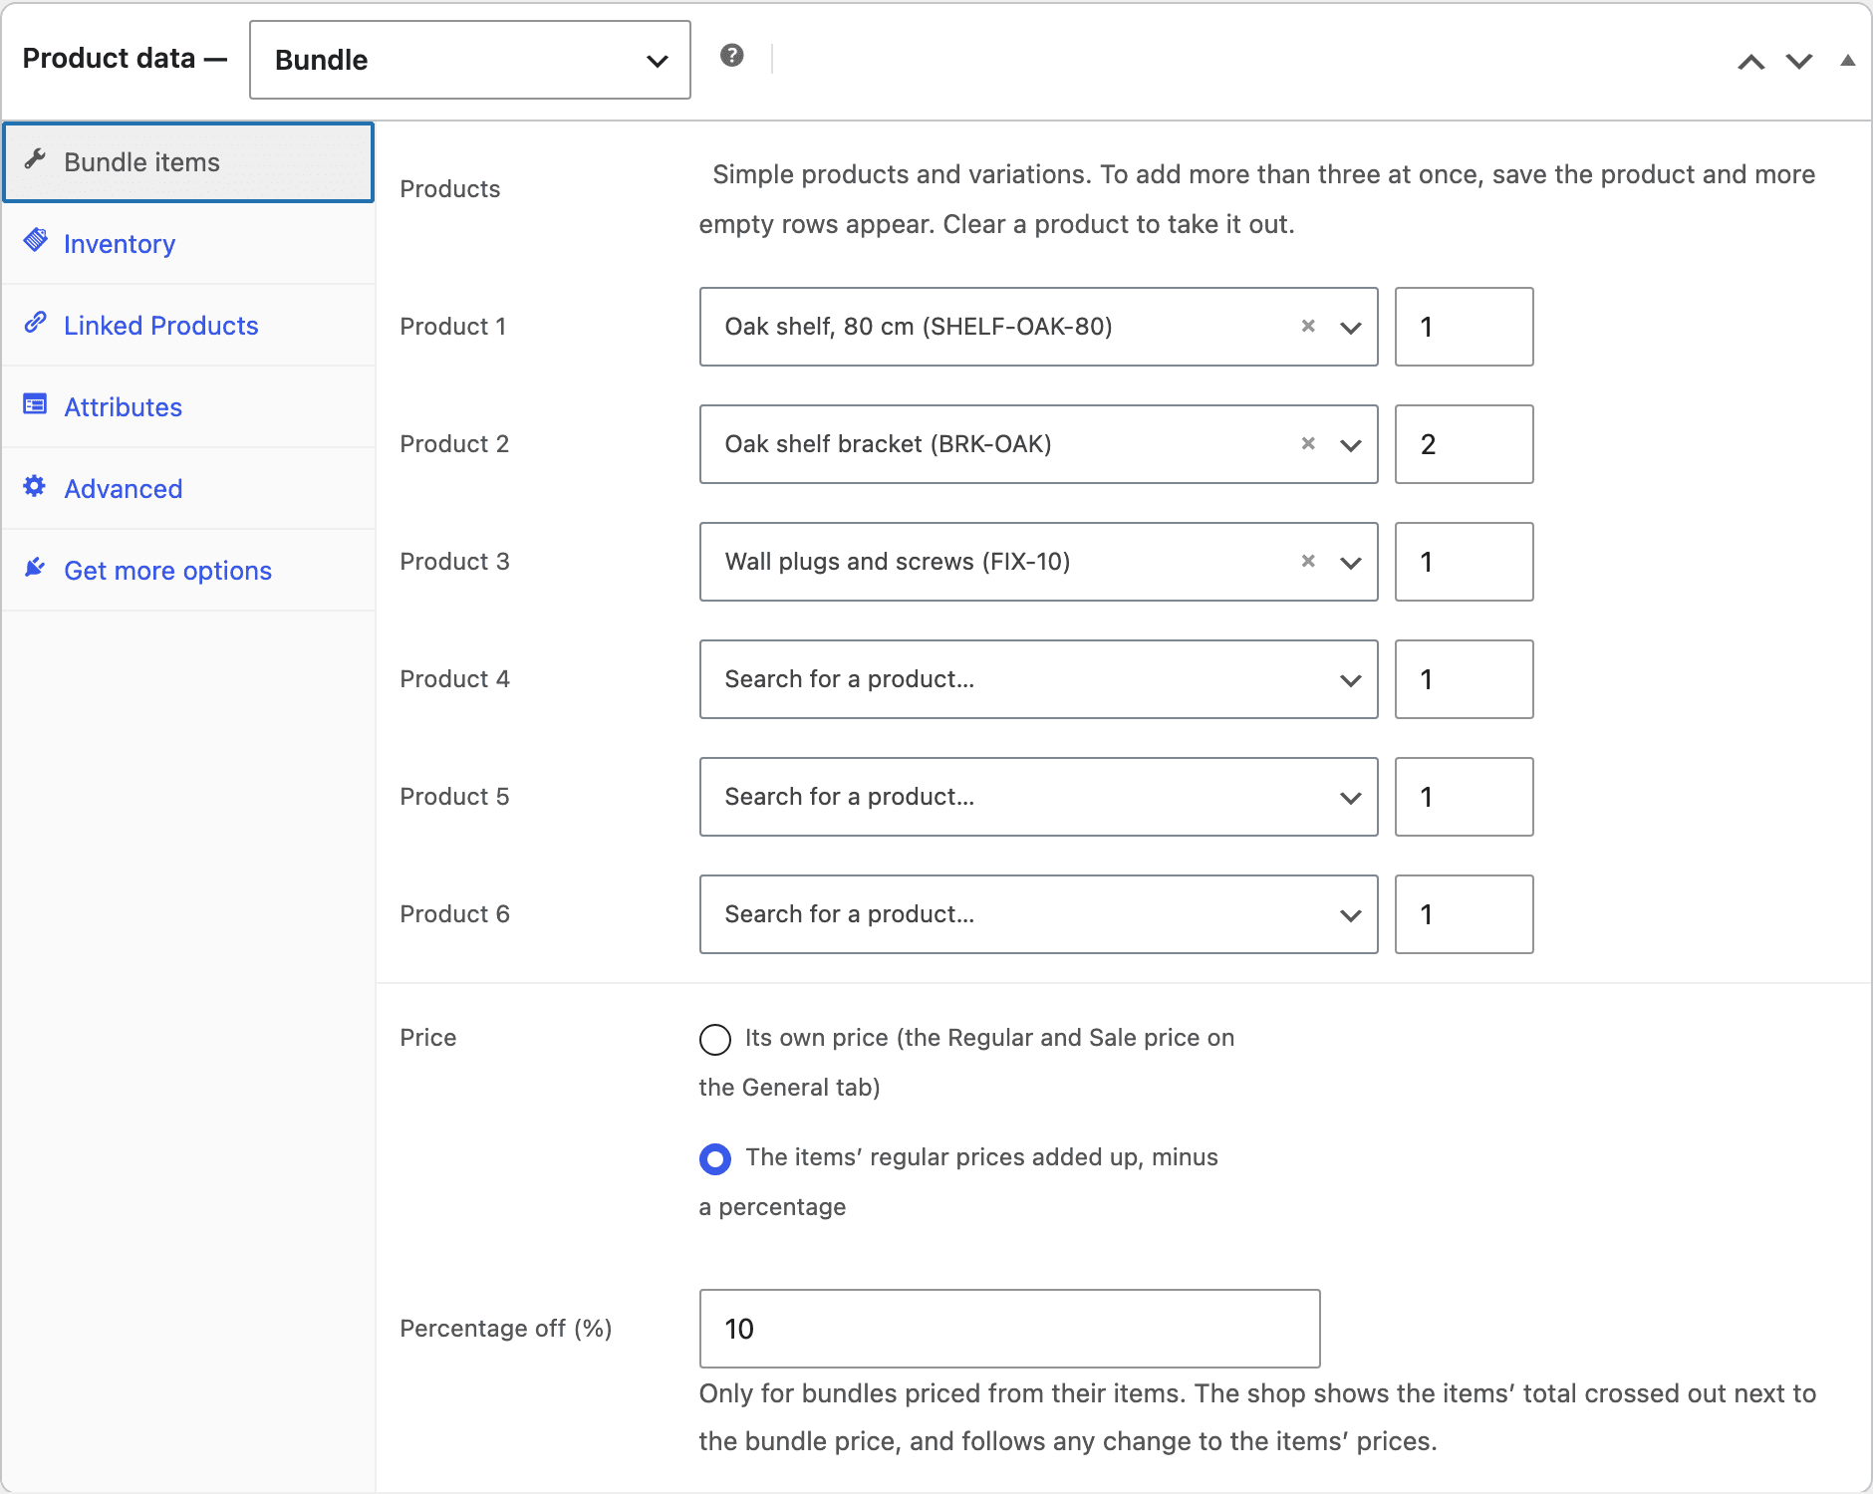This screenshot has width=1873, height=1494.
Task: Select items' regular prices minus percentage radio
Action: pyautogui.click(x=715, y=1159)
